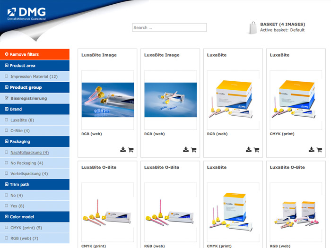331x248 pixels.
Task: Click the first LuxaBite Image title
Action: coord(99,55)
